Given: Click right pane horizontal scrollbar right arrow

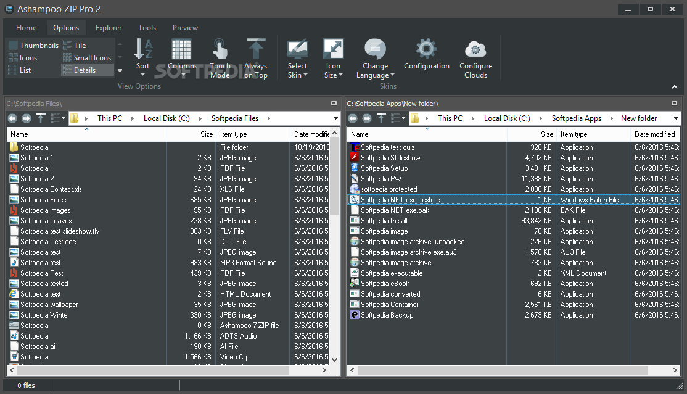Looking at the screenshot, I should [675, 371].
